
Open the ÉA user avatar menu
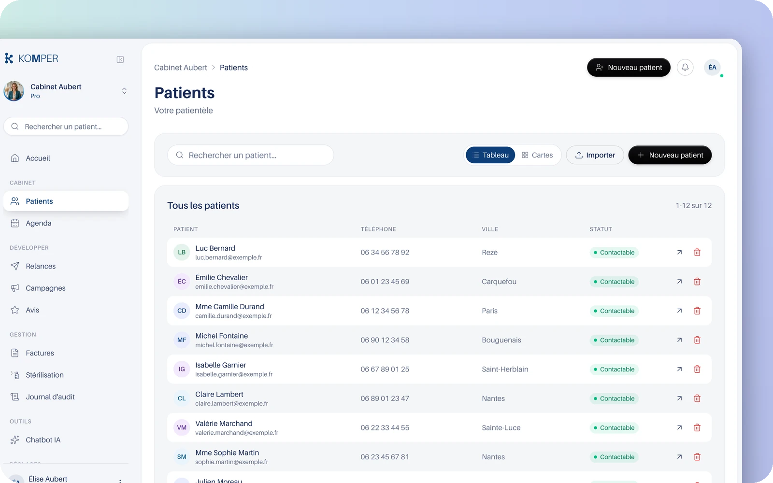[712, 68]
